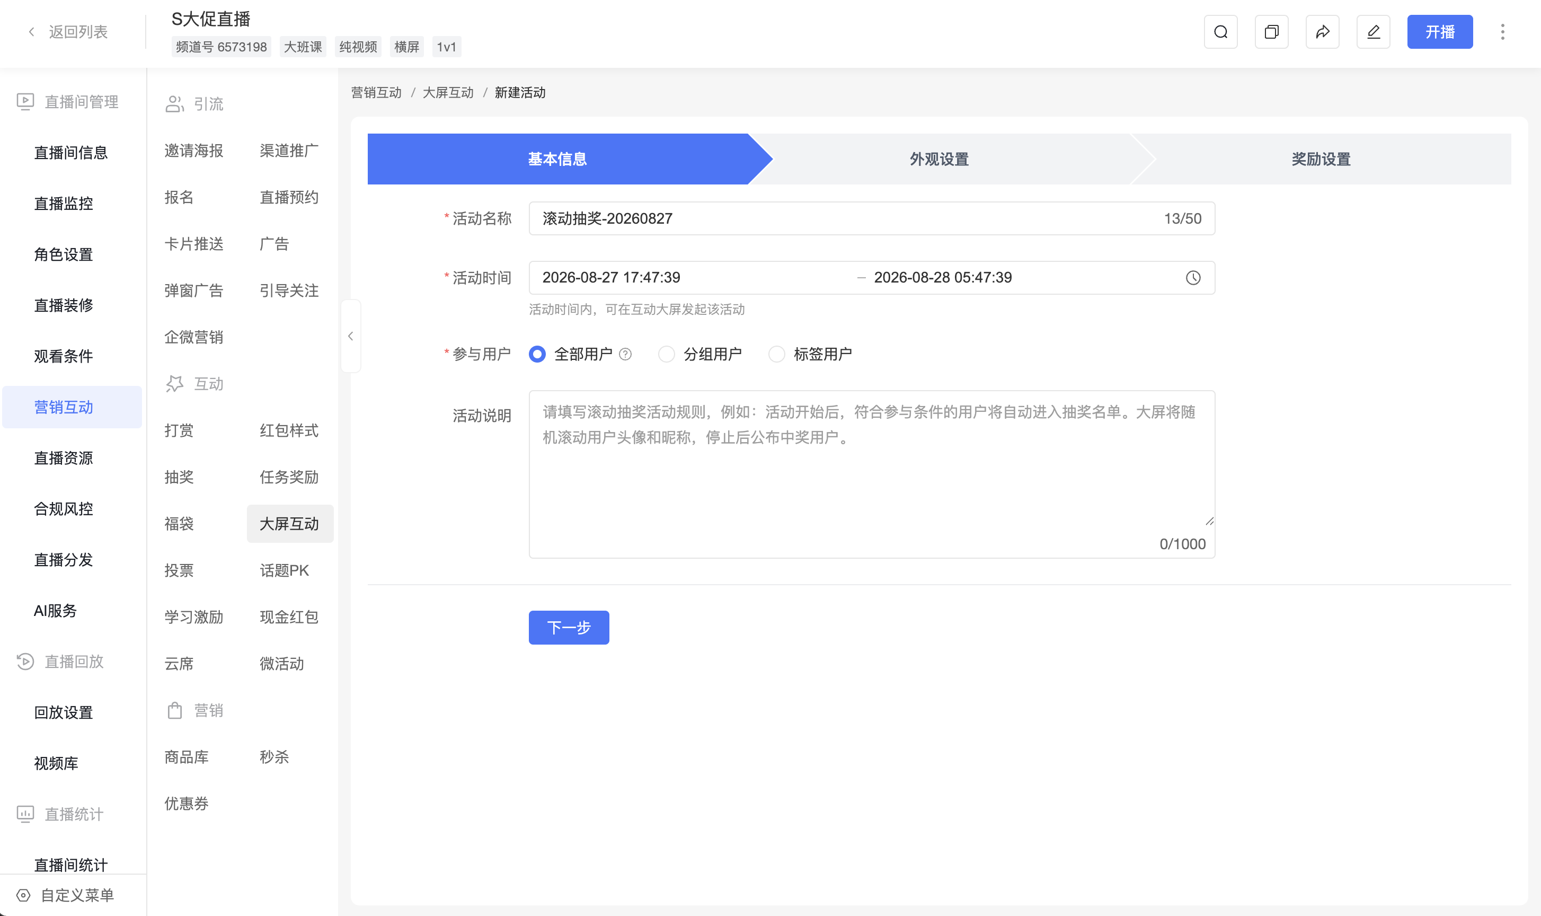1541x916 pixels.
Task: Open 邀请海报 submenu item
Action: 194,151
